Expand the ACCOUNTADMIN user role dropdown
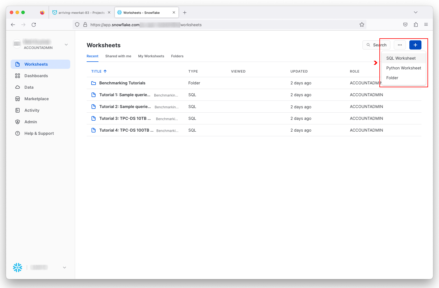Image resolution: width=439 pixels, height=288 pixels. tap(66, 45)
